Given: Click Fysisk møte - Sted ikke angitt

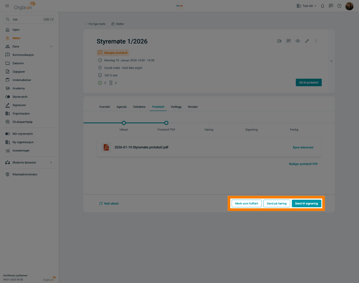Looking at the screenshot, I should pos(123,68).
